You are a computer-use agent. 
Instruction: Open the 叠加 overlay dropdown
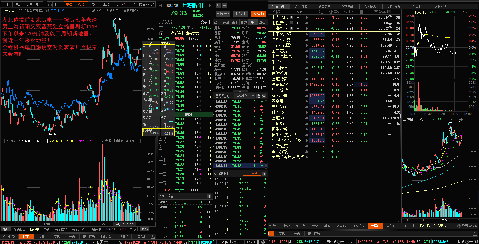(x=82, y=4)
